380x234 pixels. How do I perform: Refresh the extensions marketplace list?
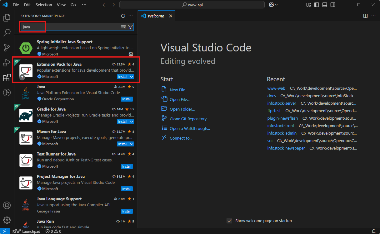123,16
